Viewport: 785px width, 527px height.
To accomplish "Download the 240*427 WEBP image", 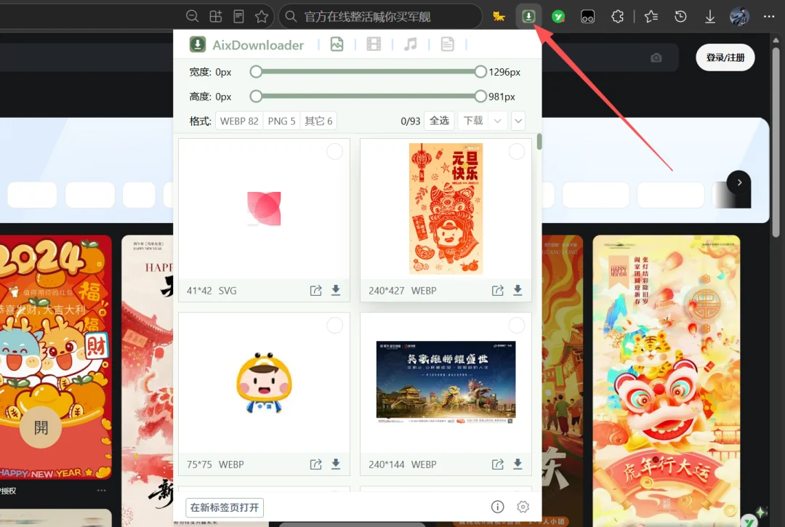I will click(518, 290).
